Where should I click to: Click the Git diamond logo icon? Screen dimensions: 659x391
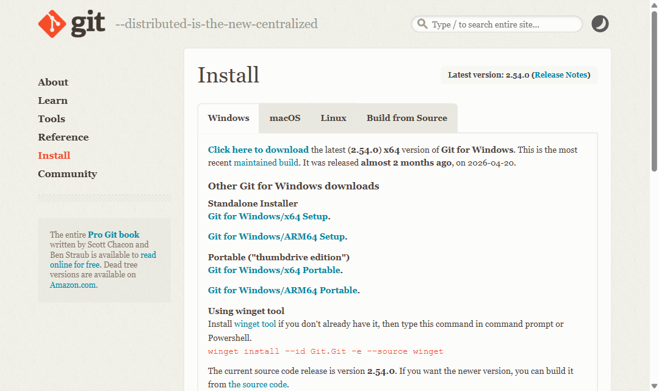click(x=52, y=24)
